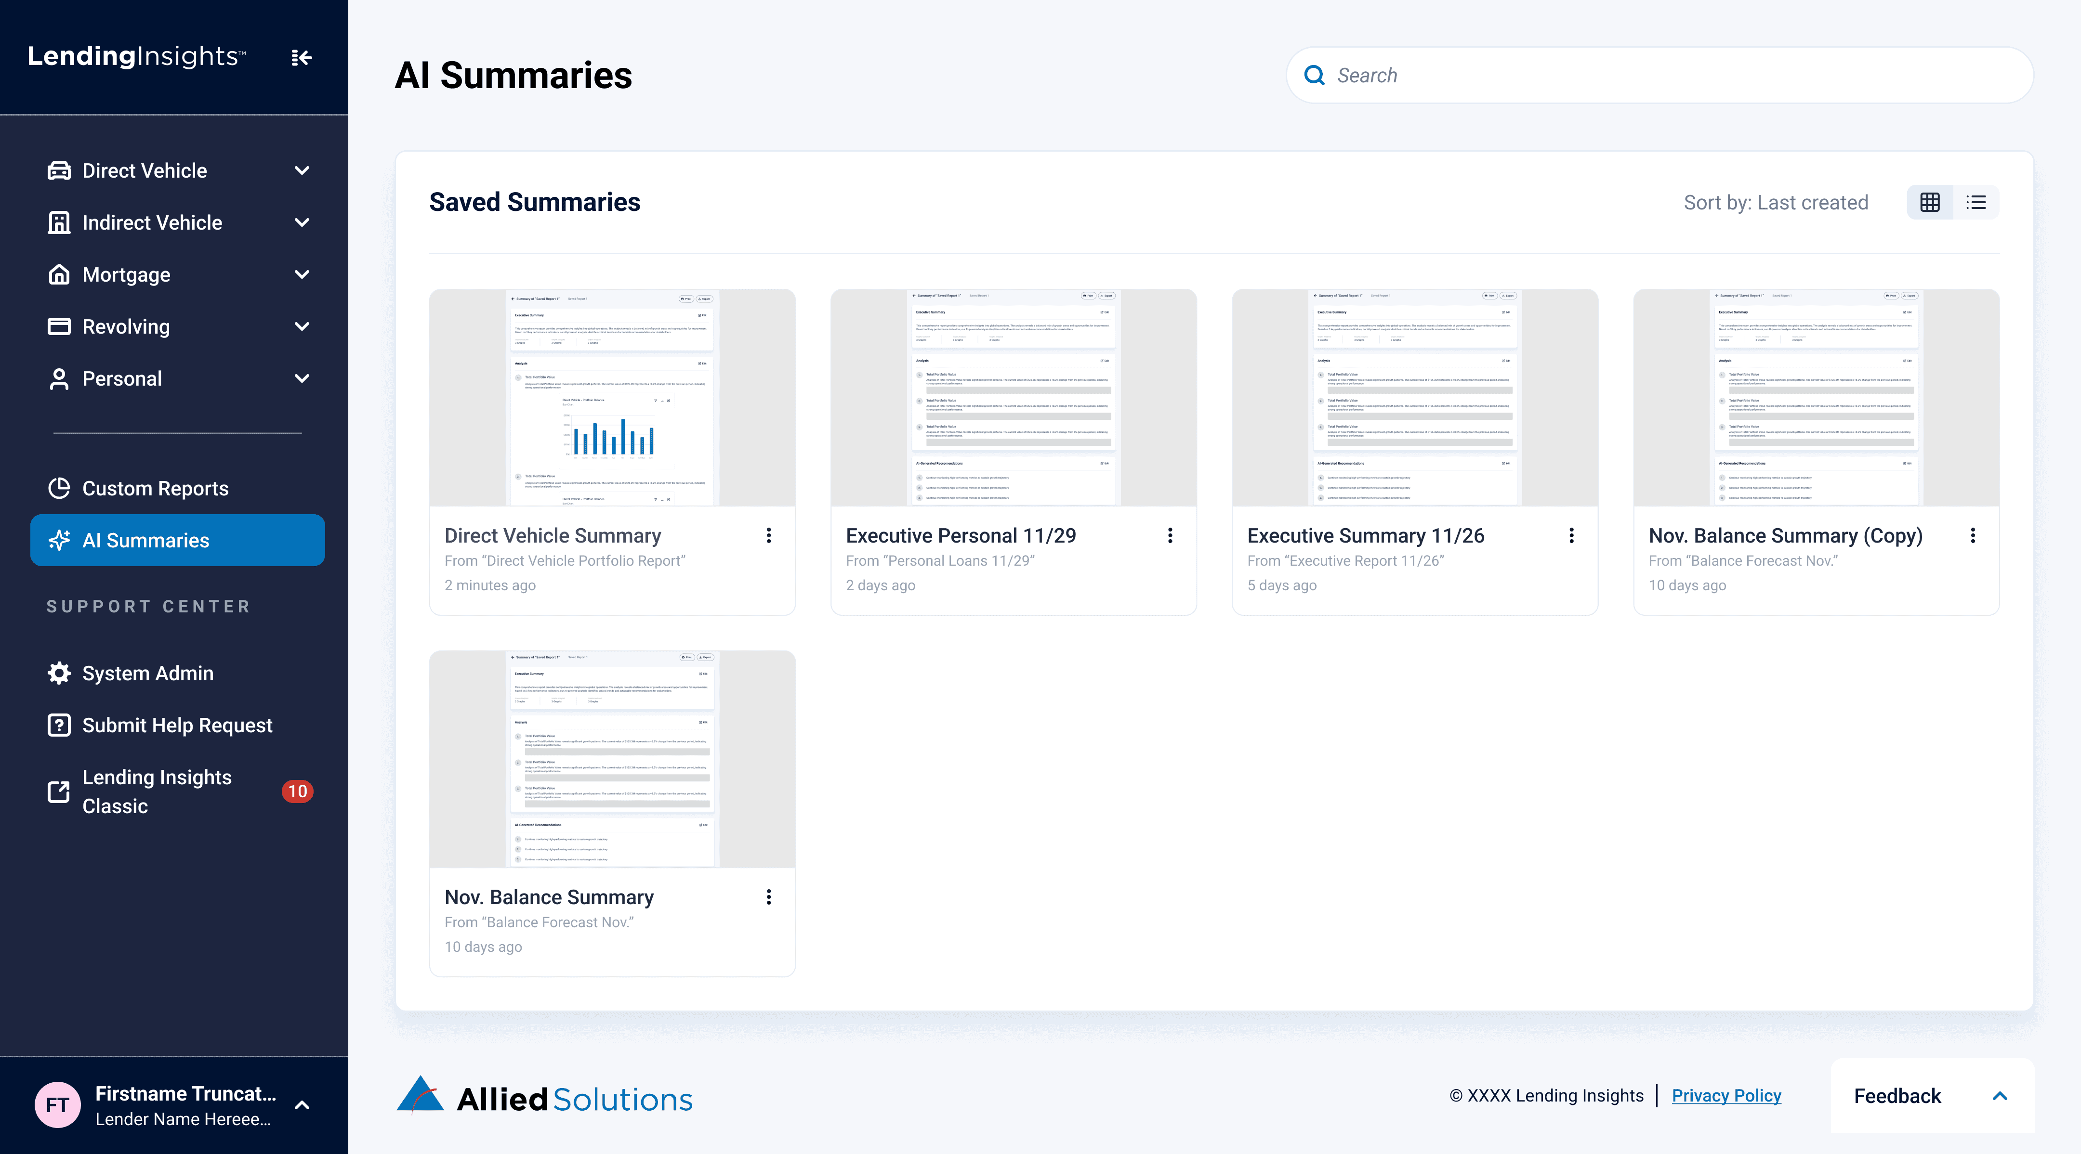Change the Sort by: Last created option

tap(1776, 203)
